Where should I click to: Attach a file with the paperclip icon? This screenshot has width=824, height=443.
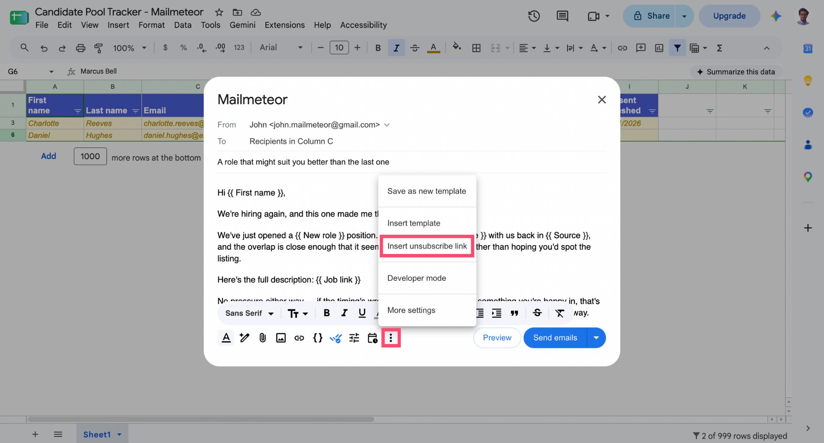click(x=263, y=338)
